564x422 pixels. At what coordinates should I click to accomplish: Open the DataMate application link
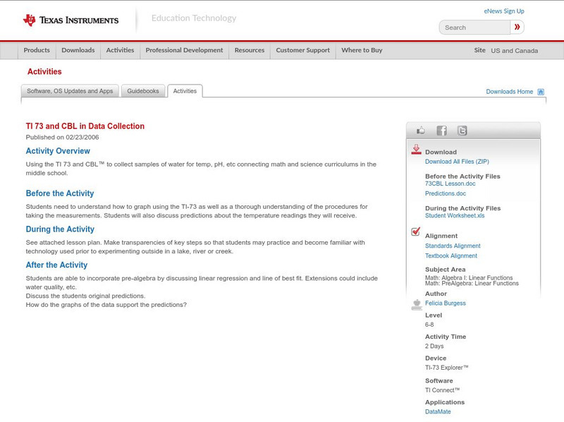point(438,411)
